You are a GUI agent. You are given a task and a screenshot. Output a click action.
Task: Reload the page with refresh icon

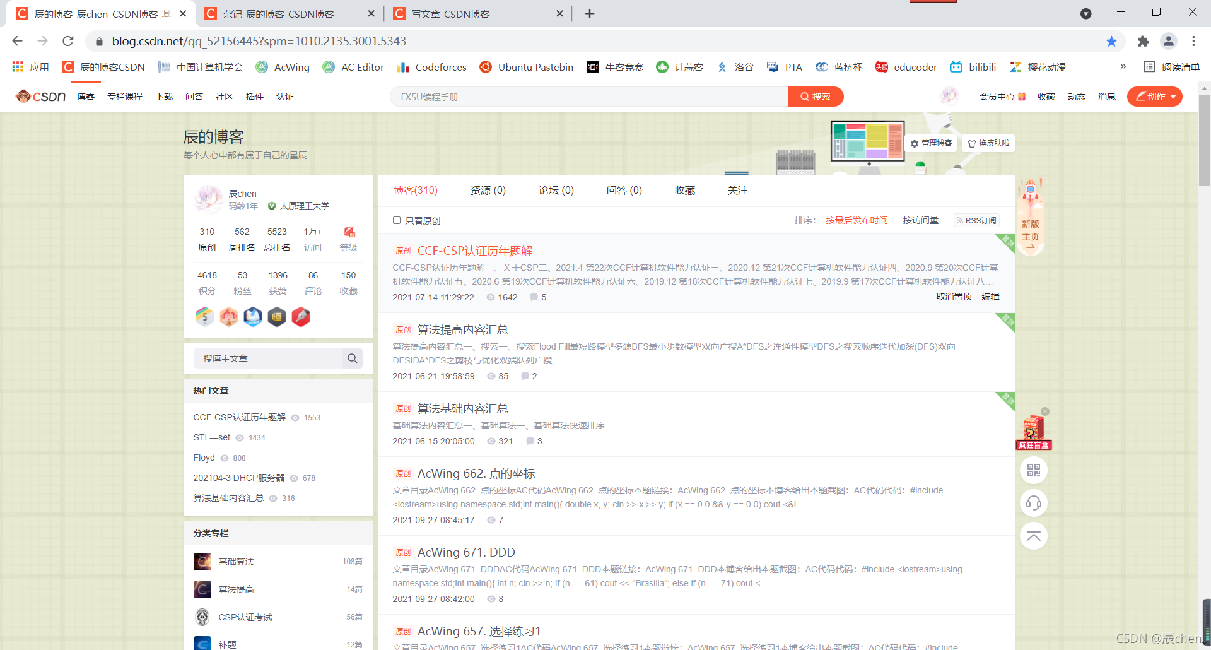(68, 41)
